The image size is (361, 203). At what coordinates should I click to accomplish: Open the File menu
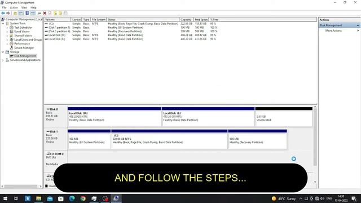(x=4, y=7)
